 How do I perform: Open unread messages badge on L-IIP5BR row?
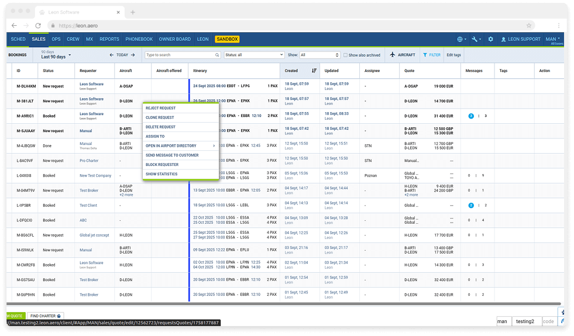(471, 206)
